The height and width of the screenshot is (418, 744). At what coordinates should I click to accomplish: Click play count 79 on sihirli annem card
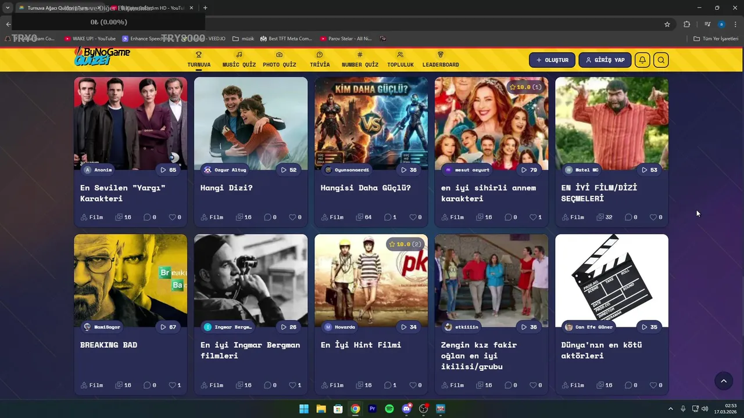pos(530,170)
